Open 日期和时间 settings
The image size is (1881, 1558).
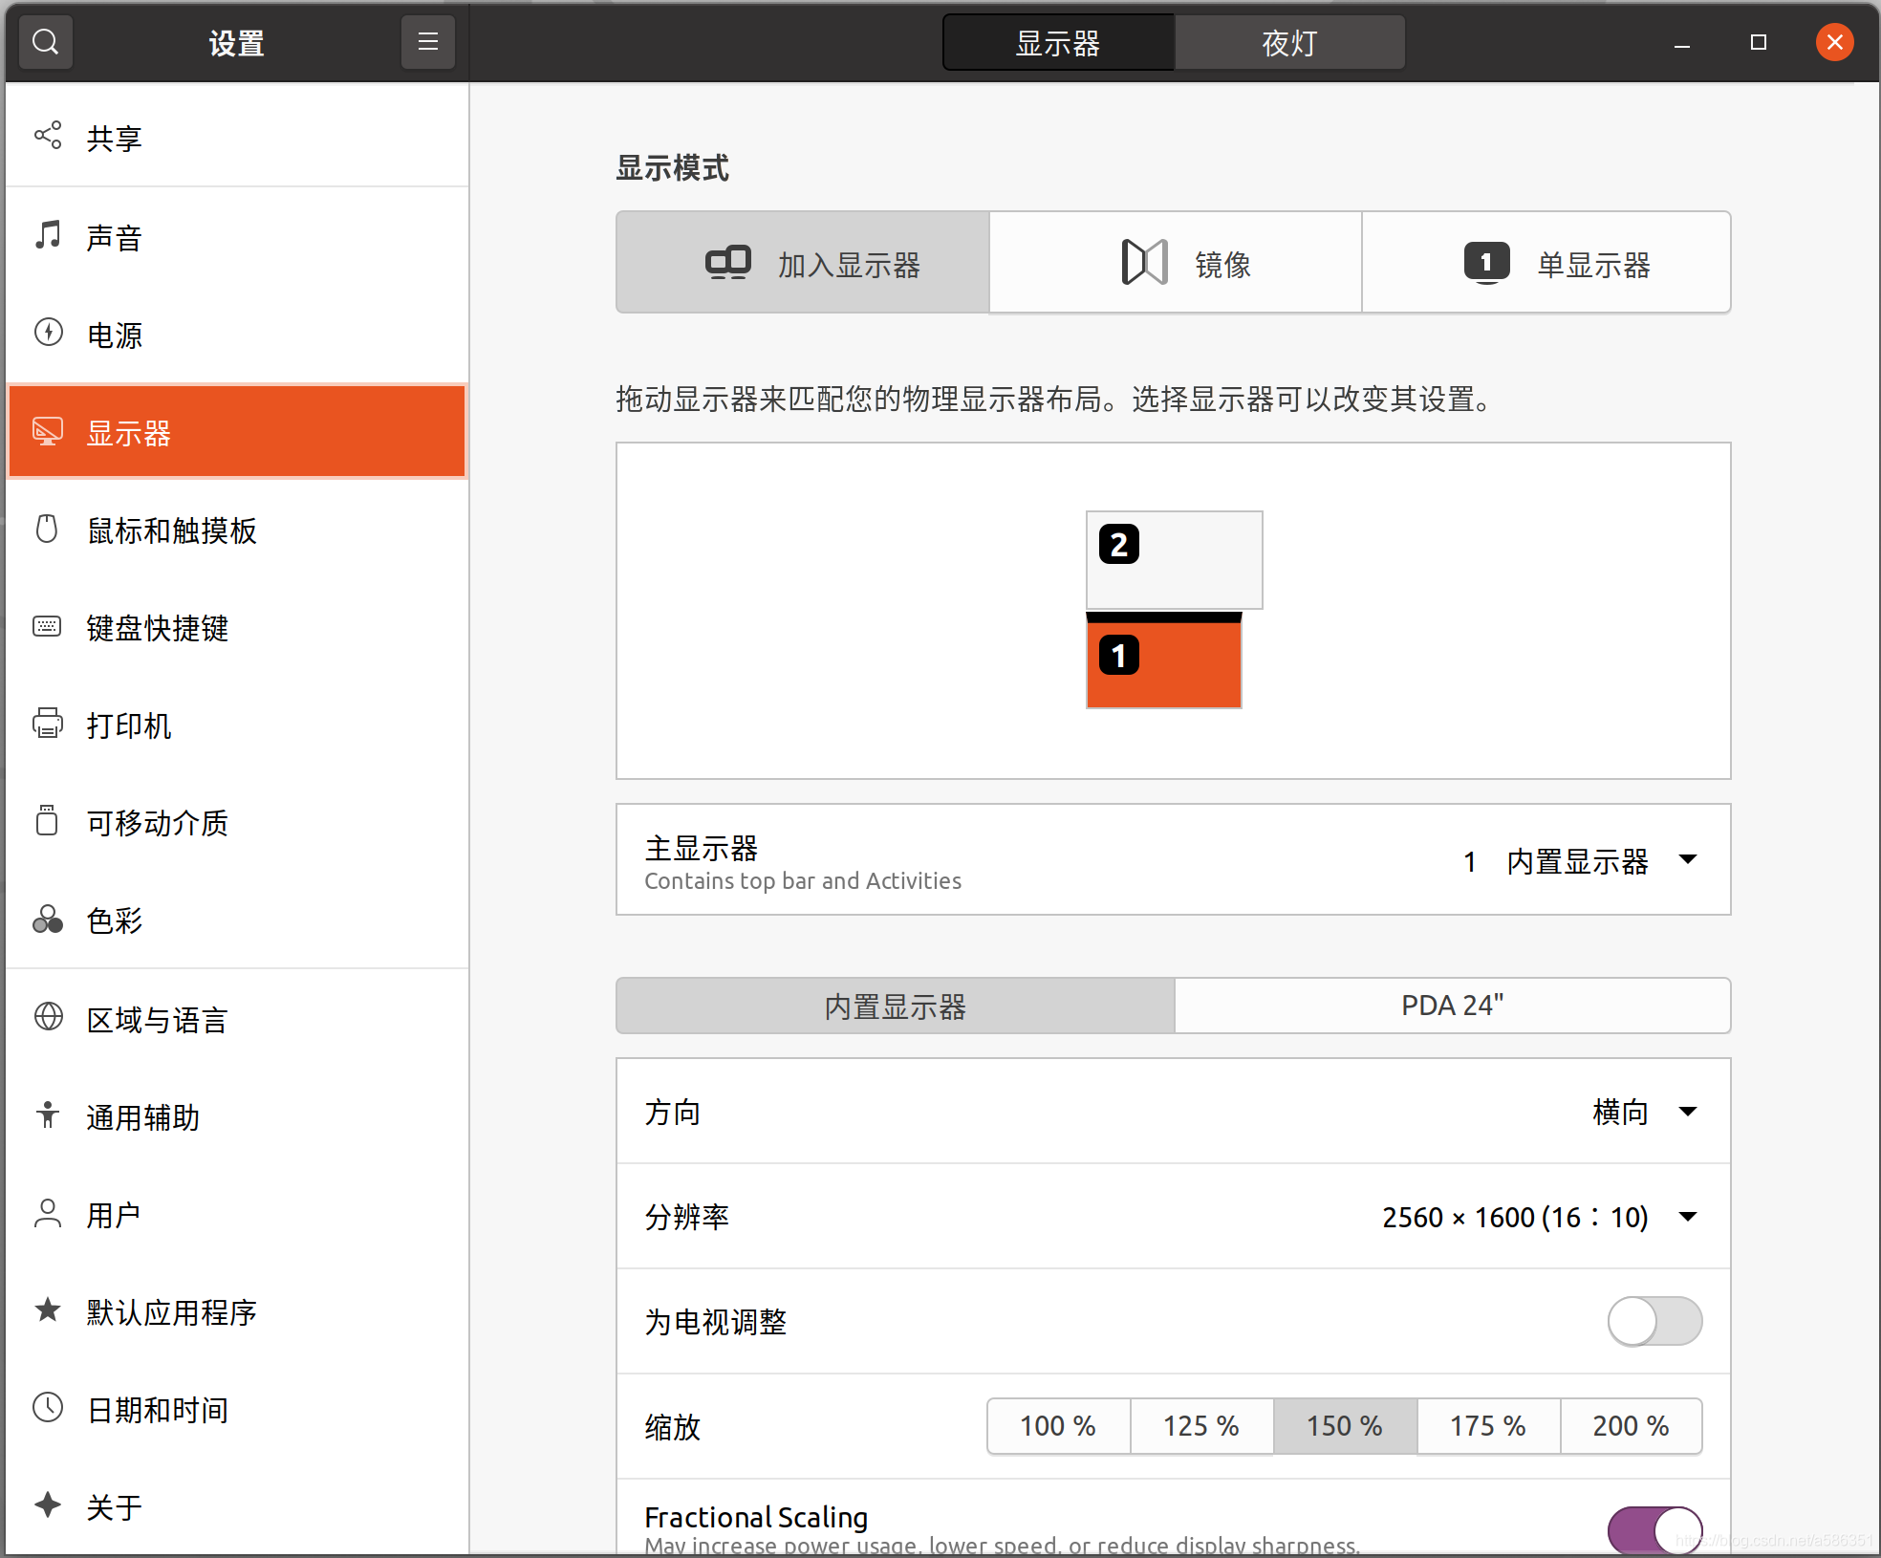tap(237, 1409)
